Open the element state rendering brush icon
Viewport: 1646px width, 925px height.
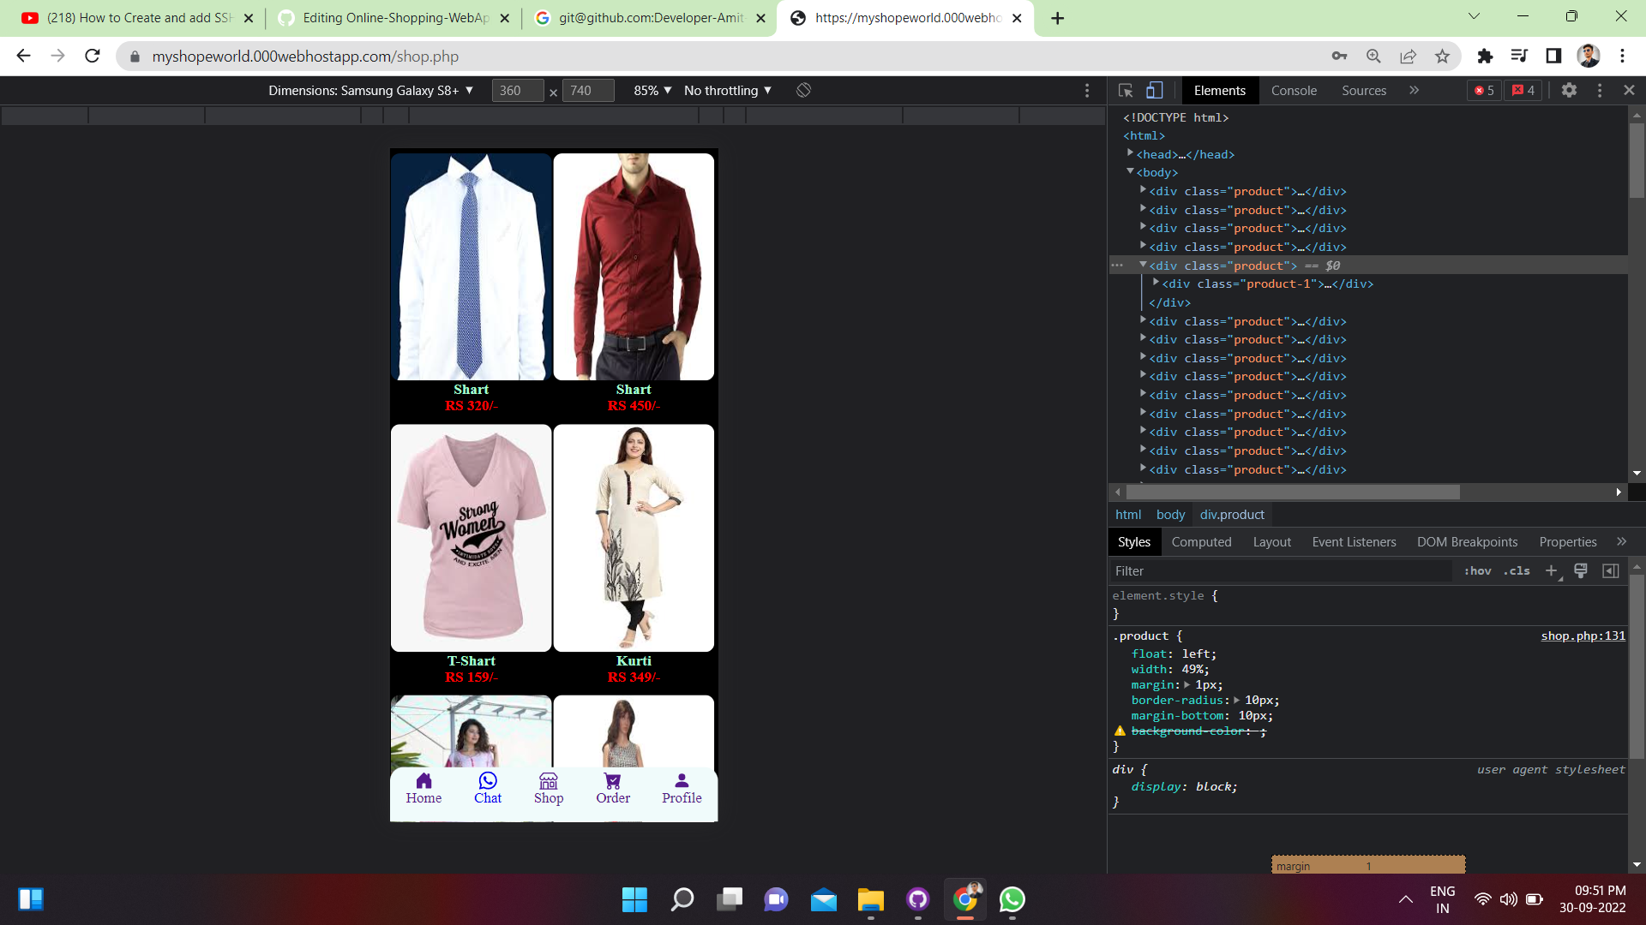(x=1580, y=570)
